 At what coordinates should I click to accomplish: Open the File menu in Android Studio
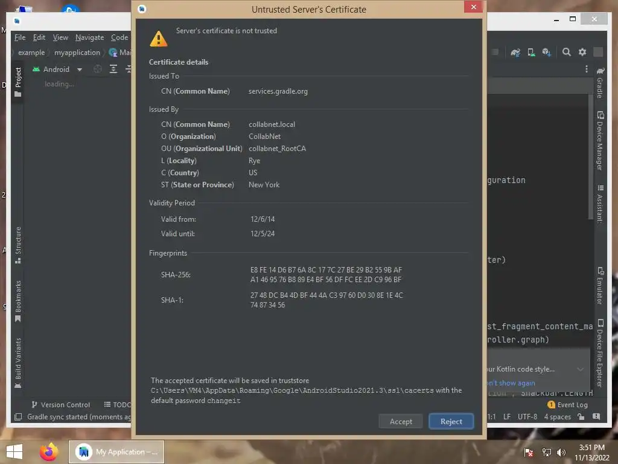point(20,37)
